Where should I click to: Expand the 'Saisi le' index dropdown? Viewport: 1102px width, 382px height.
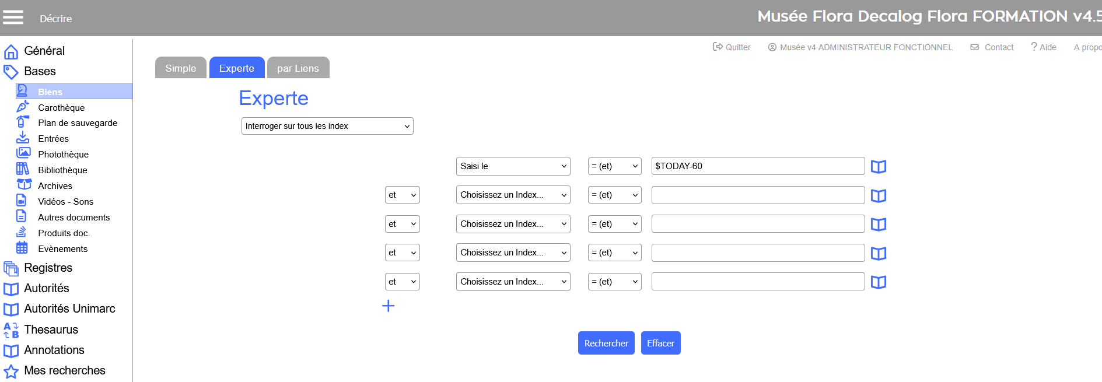513,166
